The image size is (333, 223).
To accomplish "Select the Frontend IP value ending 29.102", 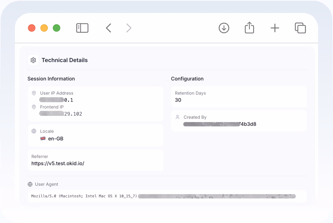I will 61,114.
